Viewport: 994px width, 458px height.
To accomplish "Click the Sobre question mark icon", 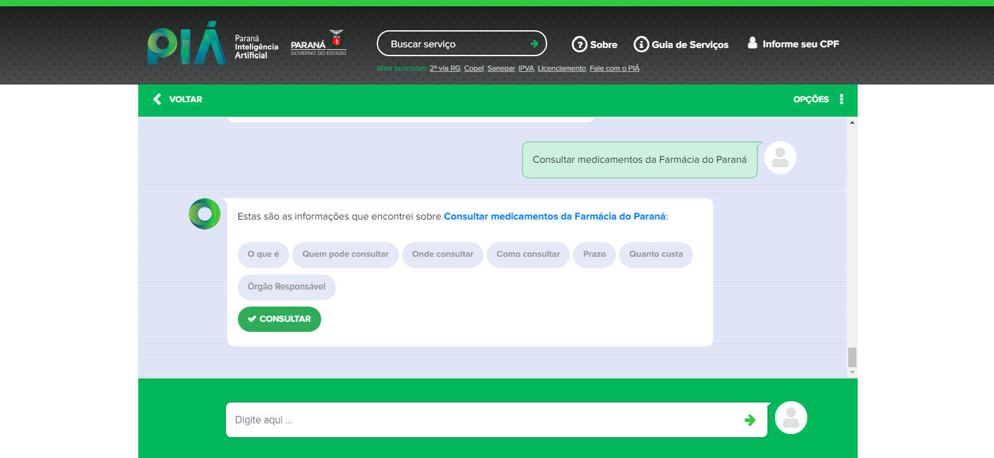I will pyautogui.click(x=579, y=44).
